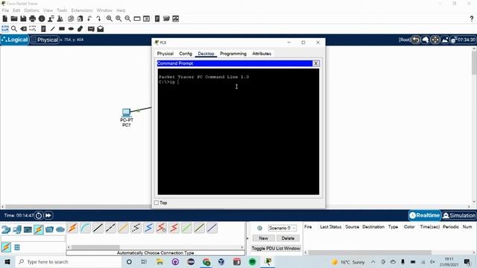Click the Set Tiled Background icon
The height and width of the screenshot is (268, 477).
click(x=445, y=39)
